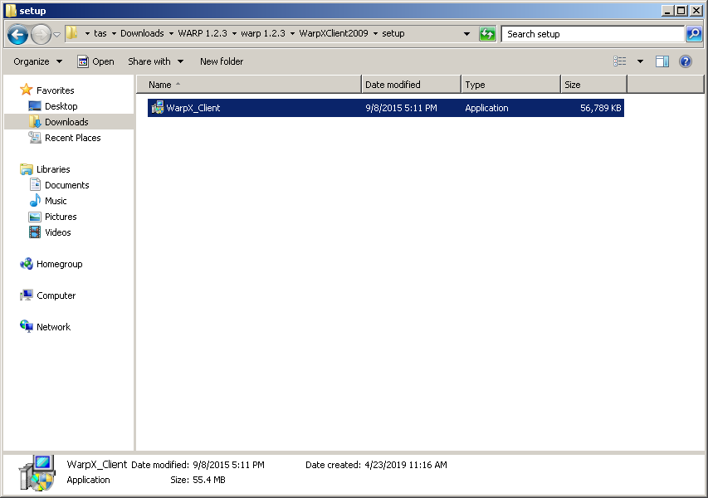
Task: Click the Forward navigation arrow
Action: point(41,34)
